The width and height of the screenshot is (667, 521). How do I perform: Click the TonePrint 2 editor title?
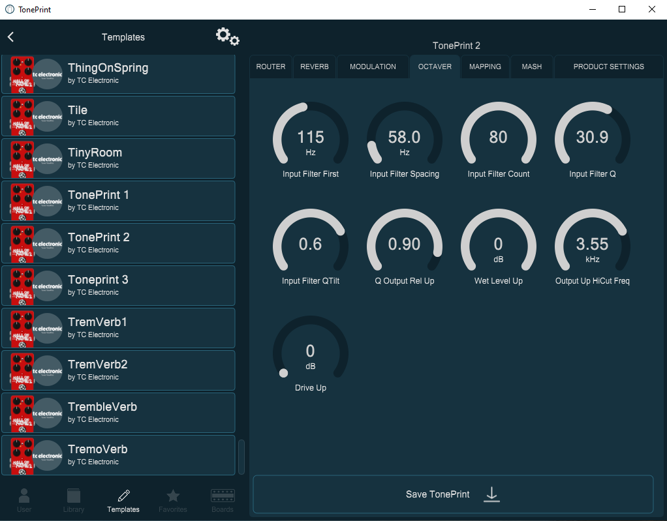456,46
